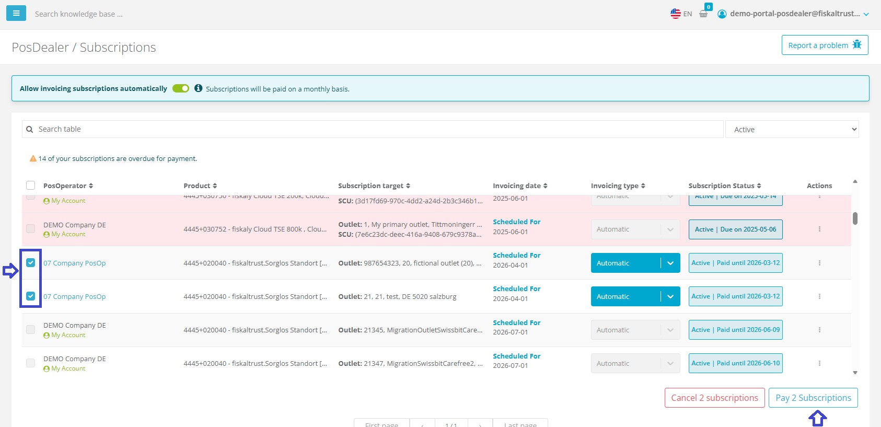
Task: Click checkbox of MigrationOutletSwissbitCare row
Action: [31, 330]
